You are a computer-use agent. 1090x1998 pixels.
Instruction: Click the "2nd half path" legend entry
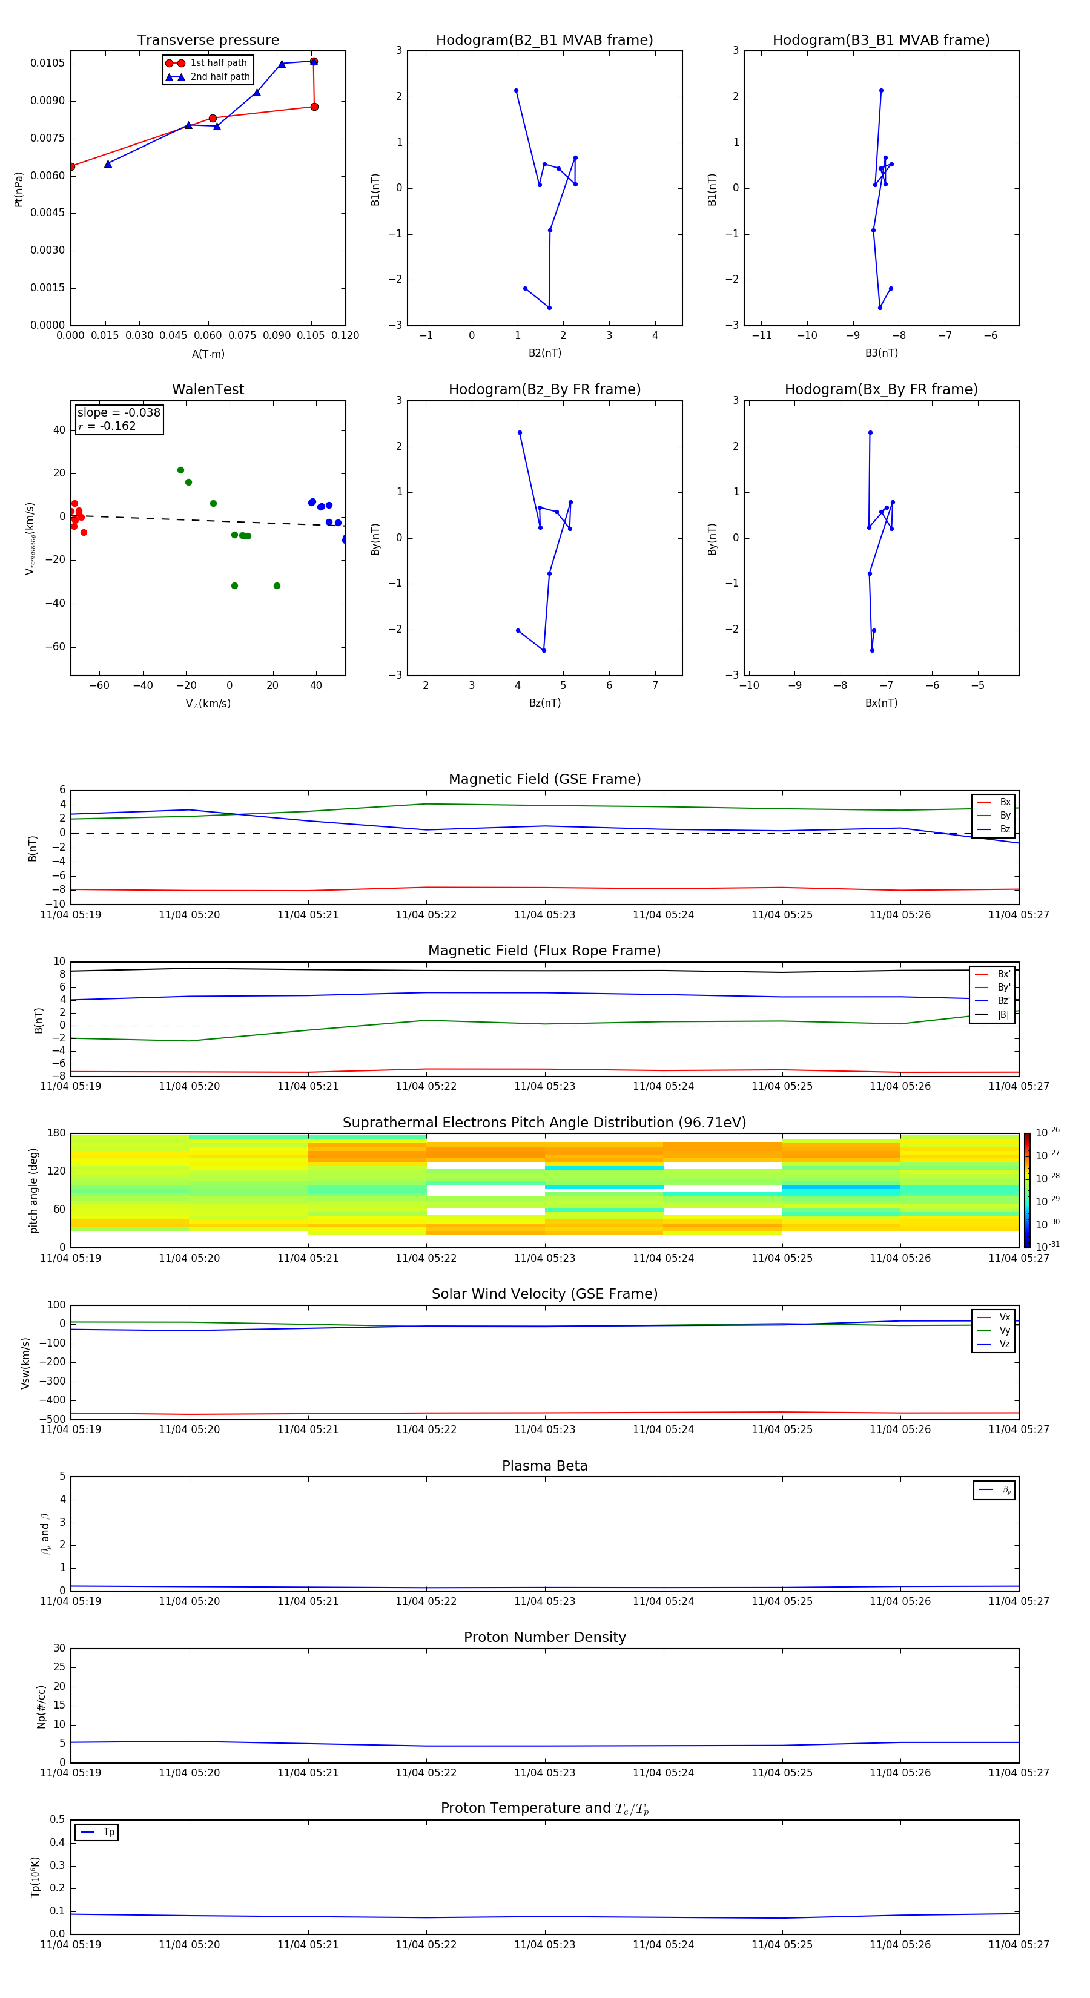click(x=207, y=77)
